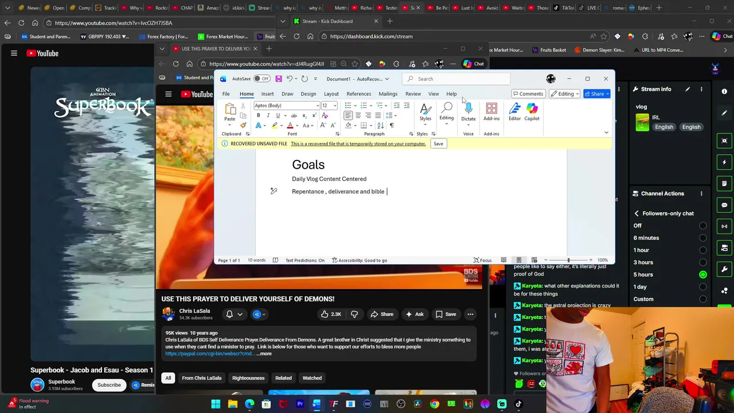
Task: Decrease paragraph indent in Word
Action: click(396, 106)
